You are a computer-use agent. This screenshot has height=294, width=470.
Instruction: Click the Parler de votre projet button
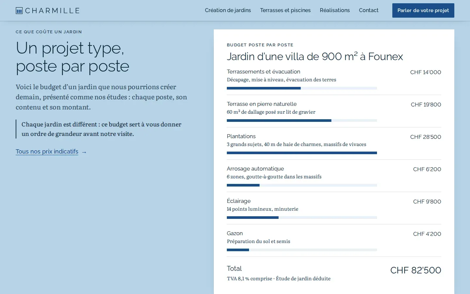point(423,10)
